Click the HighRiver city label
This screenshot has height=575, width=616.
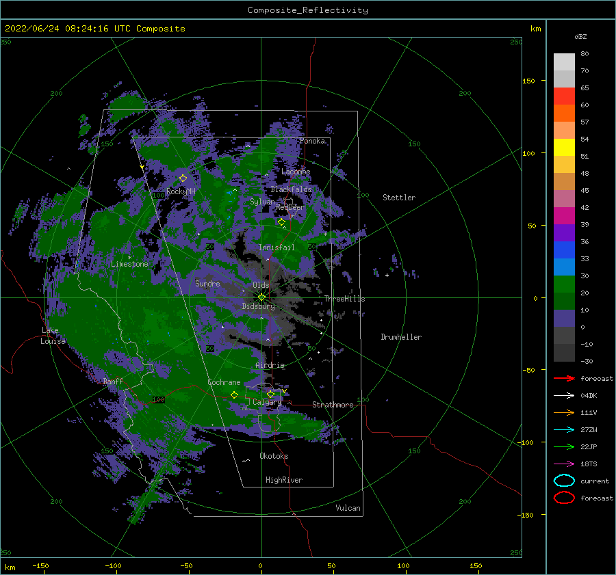[284, 480]
